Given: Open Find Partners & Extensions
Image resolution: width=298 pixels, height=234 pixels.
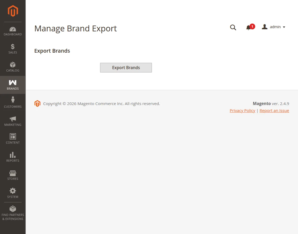Looking at the screenshot, I should click(13, 213).
